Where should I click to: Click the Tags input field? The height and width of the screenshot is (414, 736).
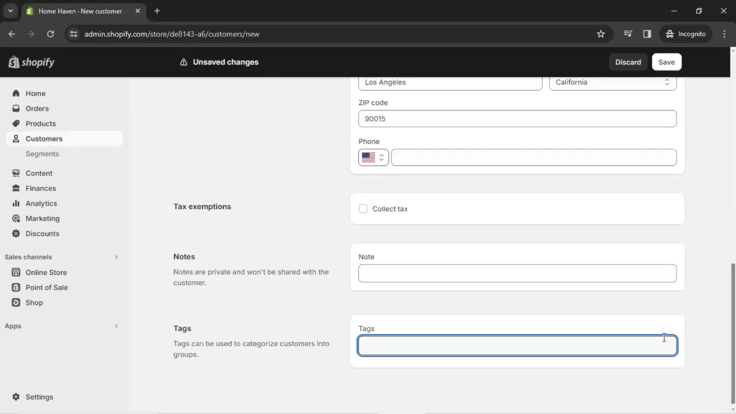coord(517,345)
